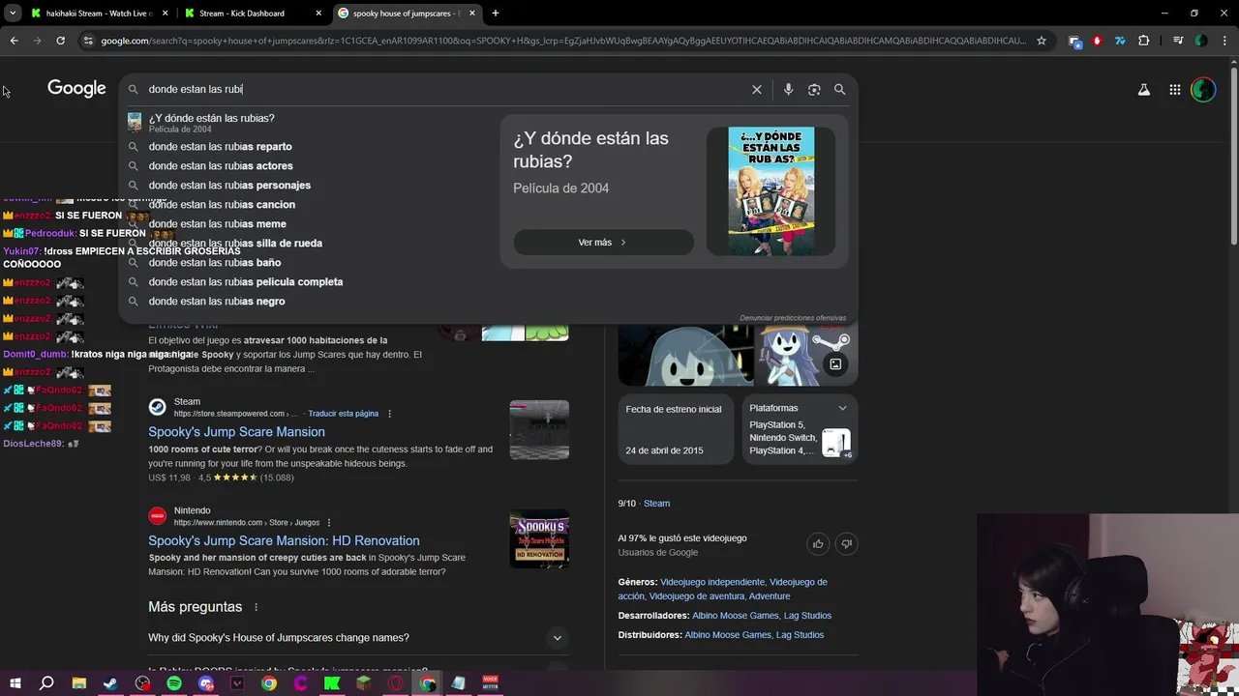Close the spooky house of jumpscares tab
The width and height of the screenshot is (1239, 696).
pos(472,14)
